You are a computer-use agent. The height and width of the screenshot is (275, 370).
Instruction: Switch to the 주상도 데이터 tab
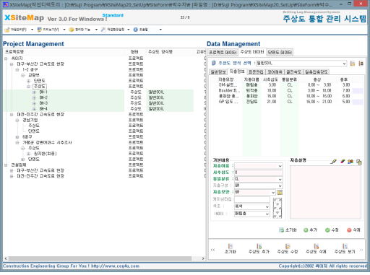click(252, 52)
